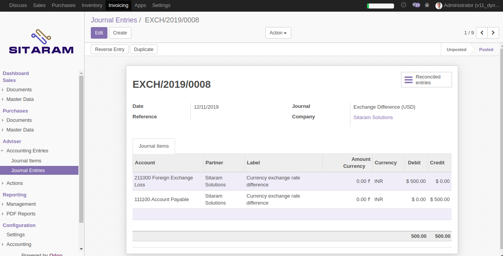The image size is (503, 256).
Task: Open the Action dropdown menu
Action: pos(278,33)
